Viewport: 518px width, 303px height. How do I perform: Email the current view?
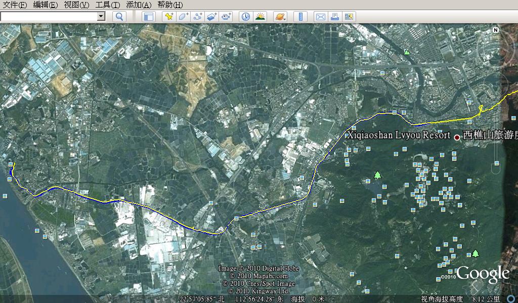(320, 17)
